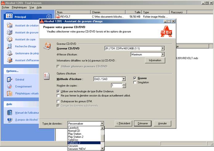Open the Graveur CD/DVD drive dropdown
The image size is (214, 151).
click(x=163, y=48)
